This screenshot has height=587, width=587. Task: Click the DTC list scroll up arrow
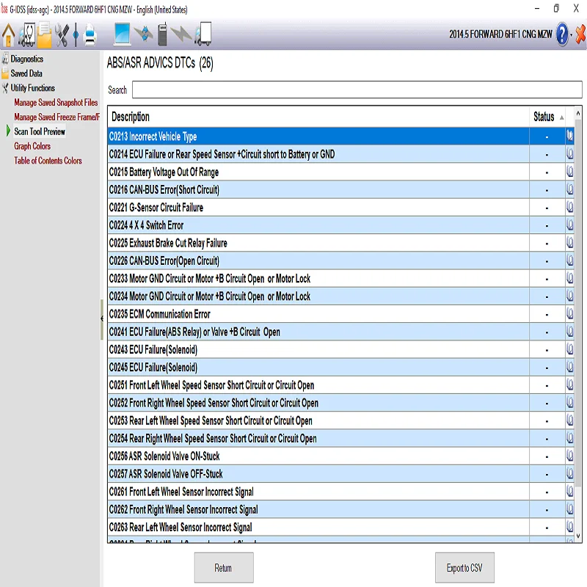point(578,113)
